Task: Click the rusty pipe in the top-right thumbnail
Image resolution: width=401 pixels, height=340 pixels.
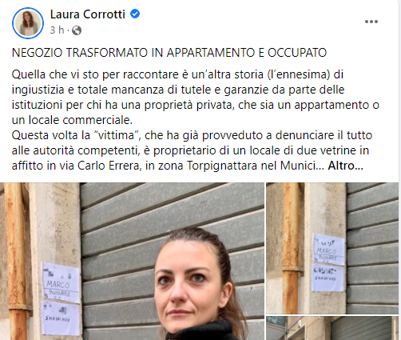Action: click(x=291, y=248)
